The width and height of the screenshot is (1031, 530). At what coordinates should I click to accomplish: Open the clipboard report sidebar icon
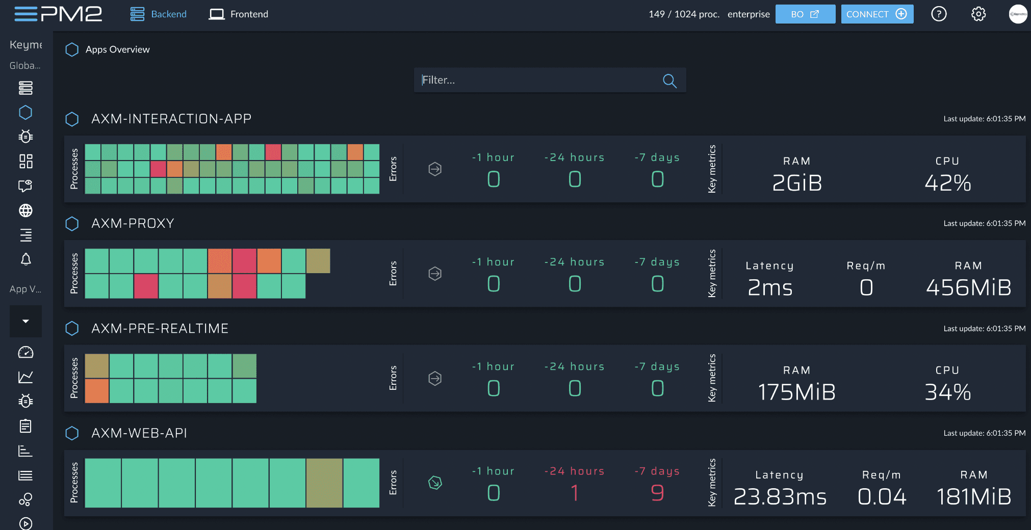pyautogui.click(x=25, y=426)
